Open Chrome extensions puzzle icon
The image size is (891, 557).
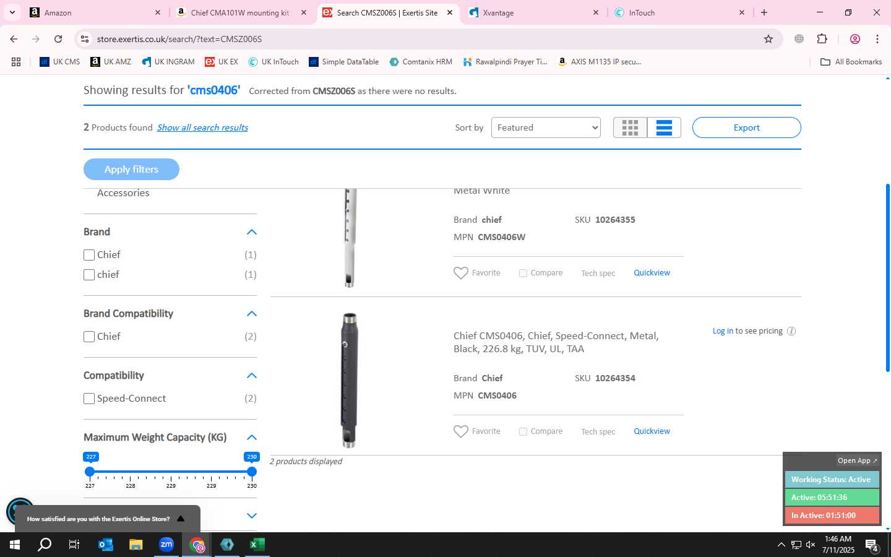(822, 39)
